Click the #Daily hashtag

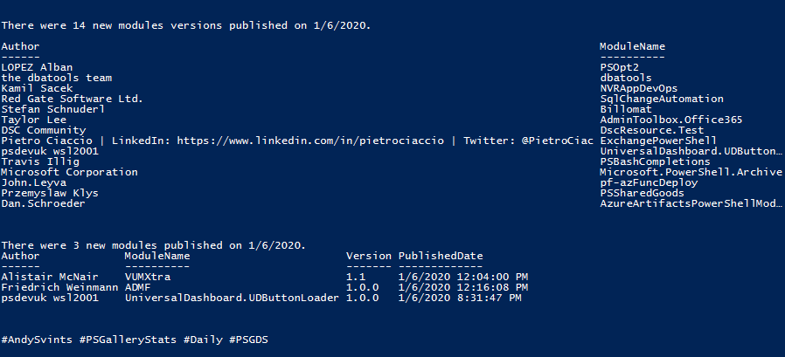(x=203, y=340)
